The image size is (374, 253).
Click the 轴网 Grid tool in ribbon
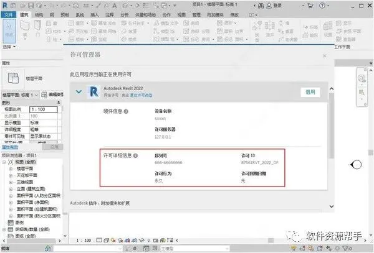[x=310, y=35]
